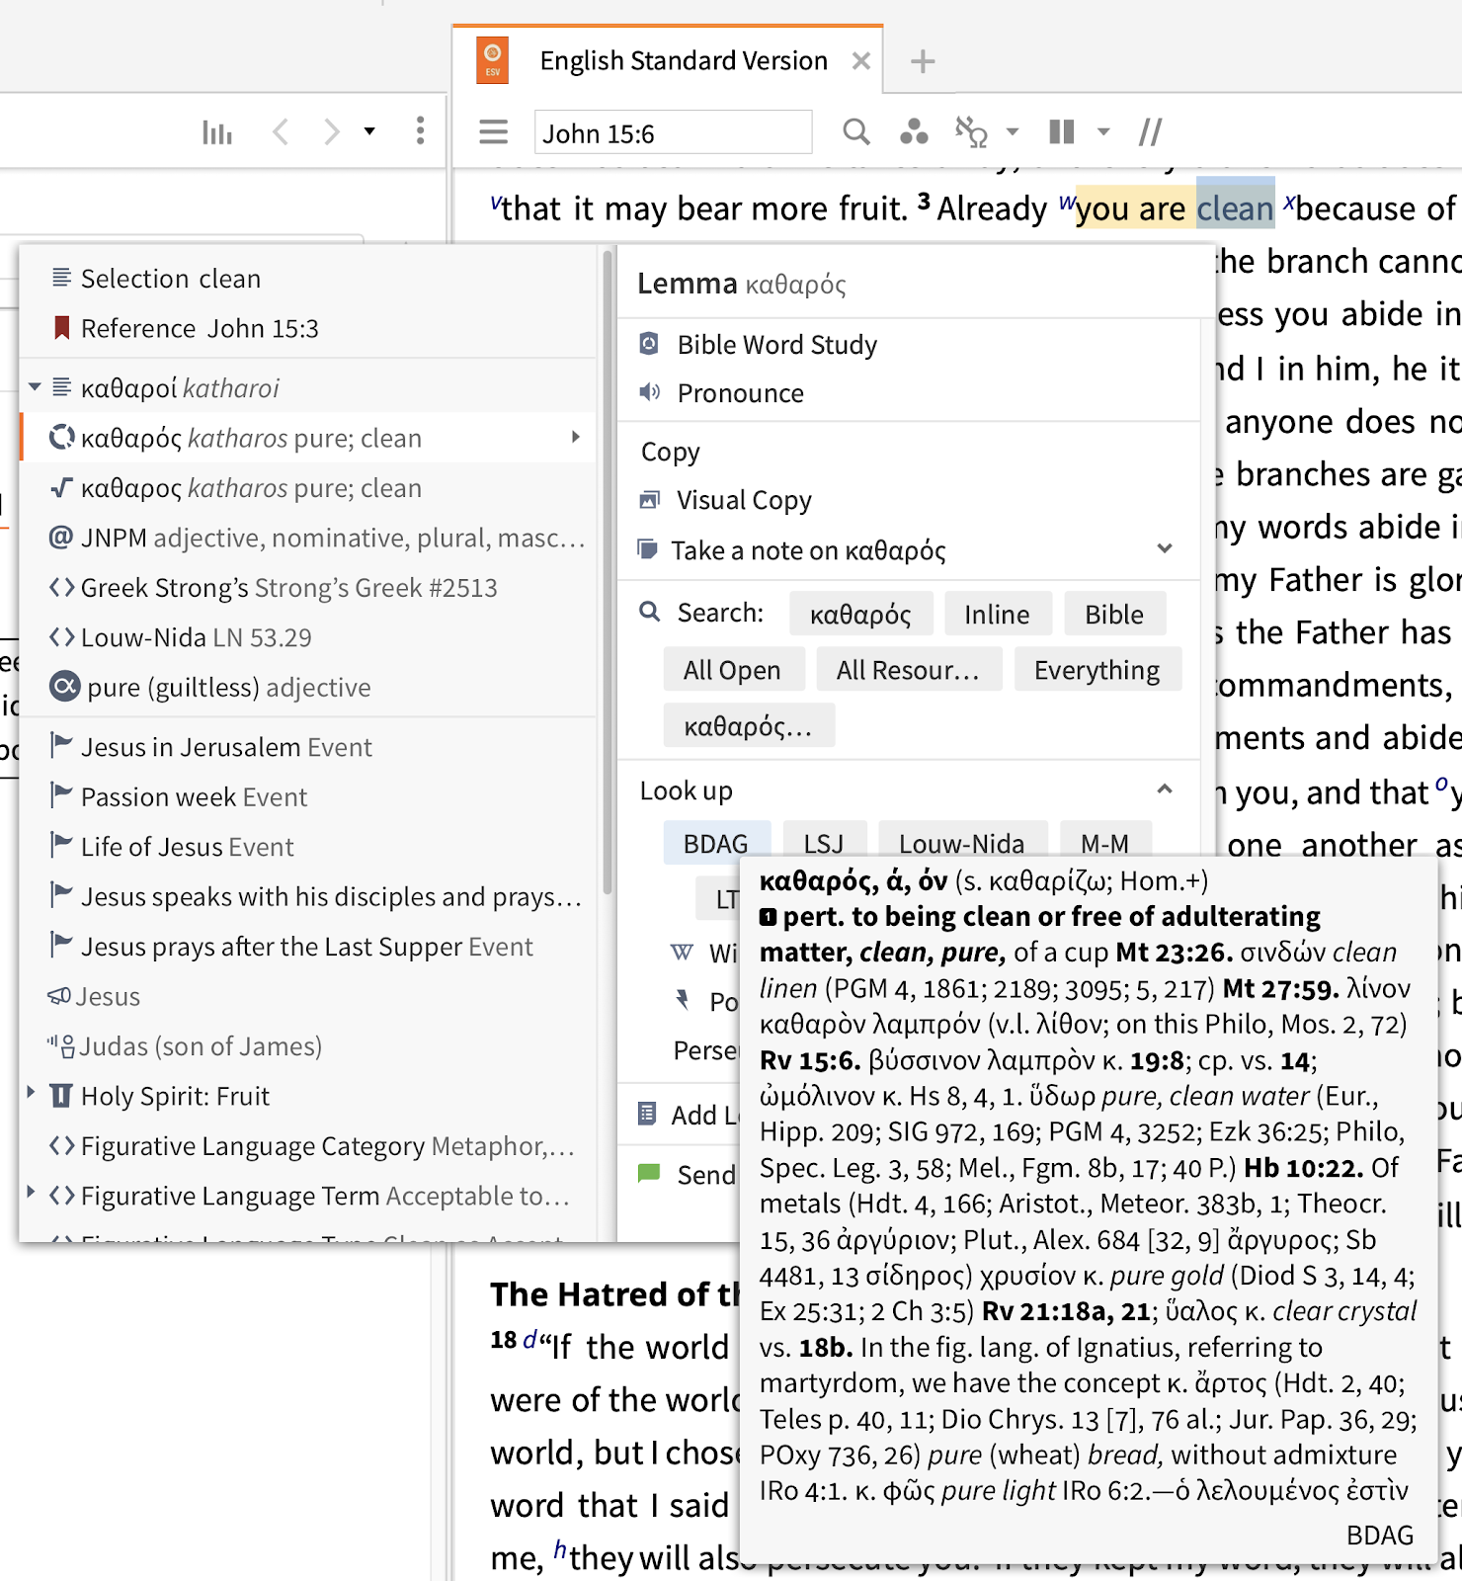The width and height of the screenshot is (1462, 1581).
Task: Click the Wikipedia W icon in Look up
Action: (x=682, y=953)
